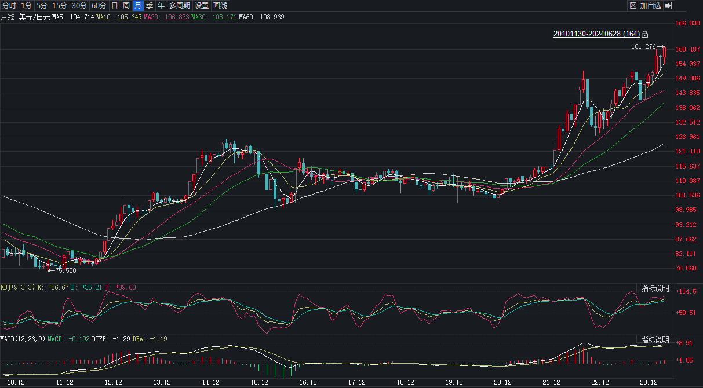Screen dimensions: 703x388
Task: Select the 5分 period tab
Action: point(42,6)
